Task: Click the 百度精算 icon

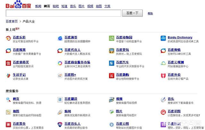Action: [x=8, y=51]
